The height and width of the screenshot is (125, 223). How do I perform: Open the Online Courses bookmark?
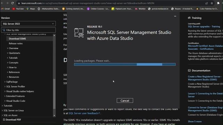[x=98, y=9]
